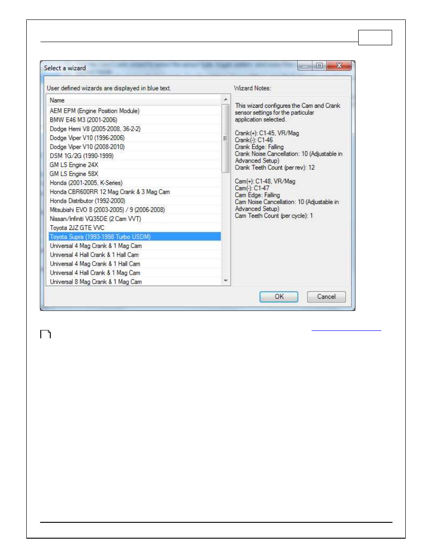
Task: Click the dialog's maximize button
Action: pos(319,66)
